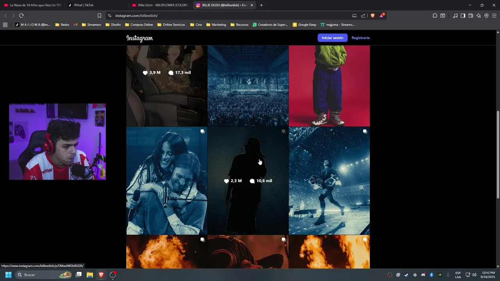The height and width of the screenshot is (281, 500).
Task: Click the share page icon in address bar
Action: (363, 16)
